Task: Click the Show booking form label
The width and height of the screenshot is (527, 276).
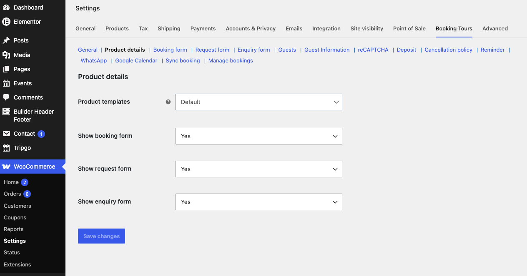Action: 105,136
